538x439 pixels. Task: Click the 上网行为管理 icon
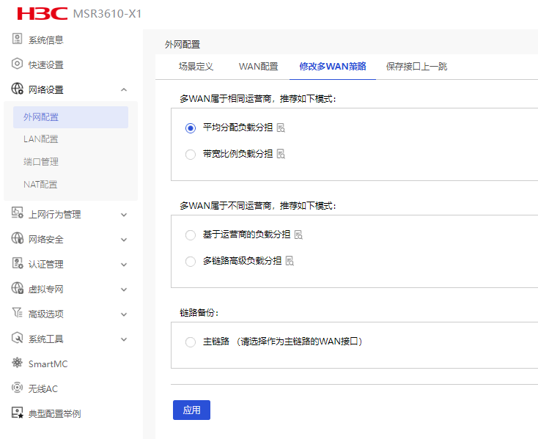point(17,213)
